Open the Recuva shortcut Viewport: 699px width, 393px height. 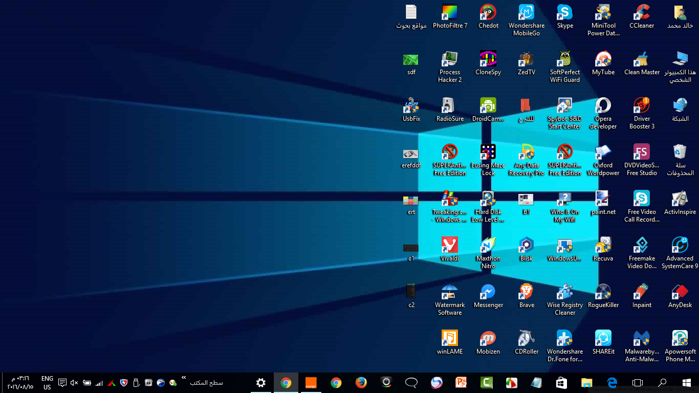(x=603, y=250)
